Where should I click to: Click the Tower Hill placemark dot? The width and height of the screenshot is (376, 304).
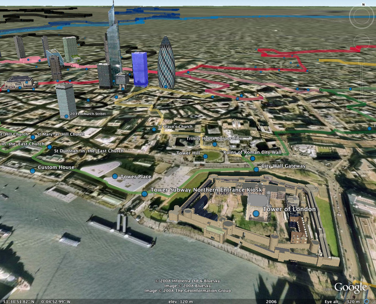pos(205,156)
